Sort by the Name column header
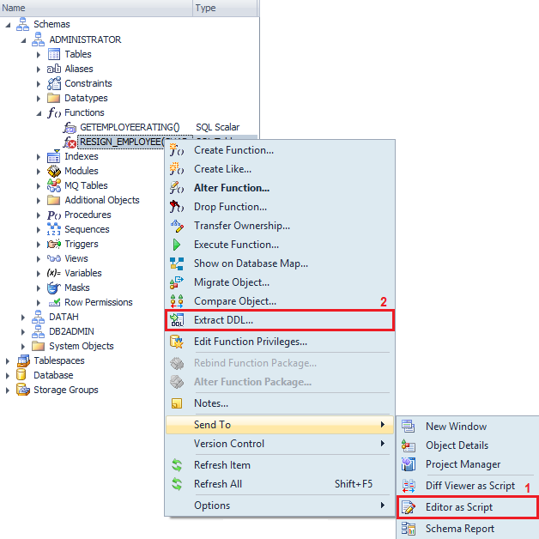Image resolution: width=539 pixels, height=539 pixels. [94, 8]
